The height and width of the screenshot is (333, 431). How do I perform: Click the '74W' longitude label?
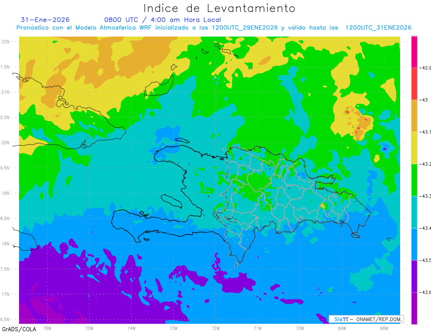click(131, 328)
